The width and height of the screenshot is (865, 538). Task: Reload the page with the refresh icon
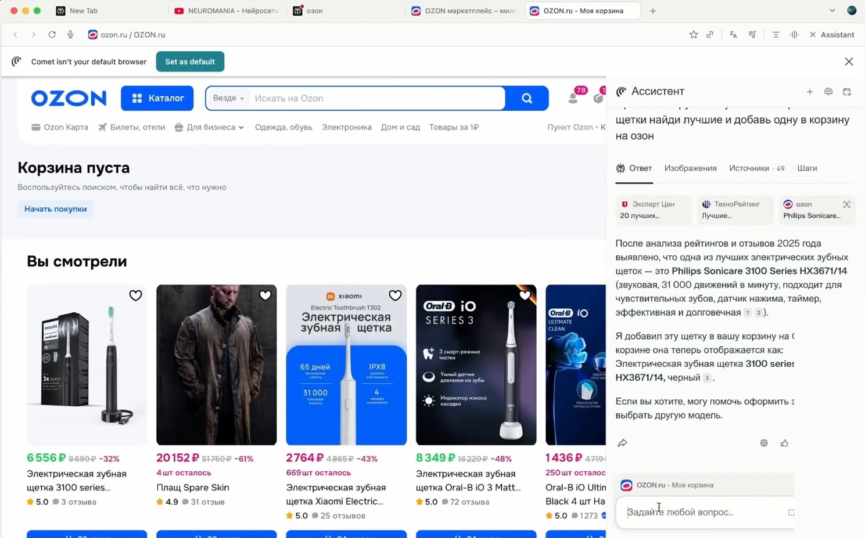pyautogui.click(x=52, y=35)
